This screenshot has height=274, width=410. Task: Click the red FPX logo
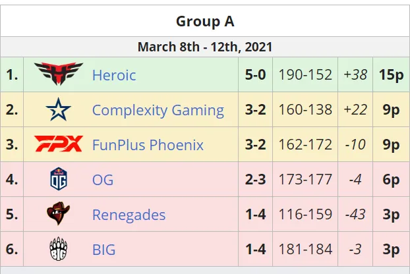coord(59,144)
